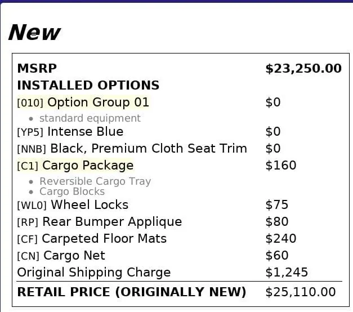353x312 pixels.
Task: Open the highlighted Cargo Package entry
Action: click(x=75, y=166)
